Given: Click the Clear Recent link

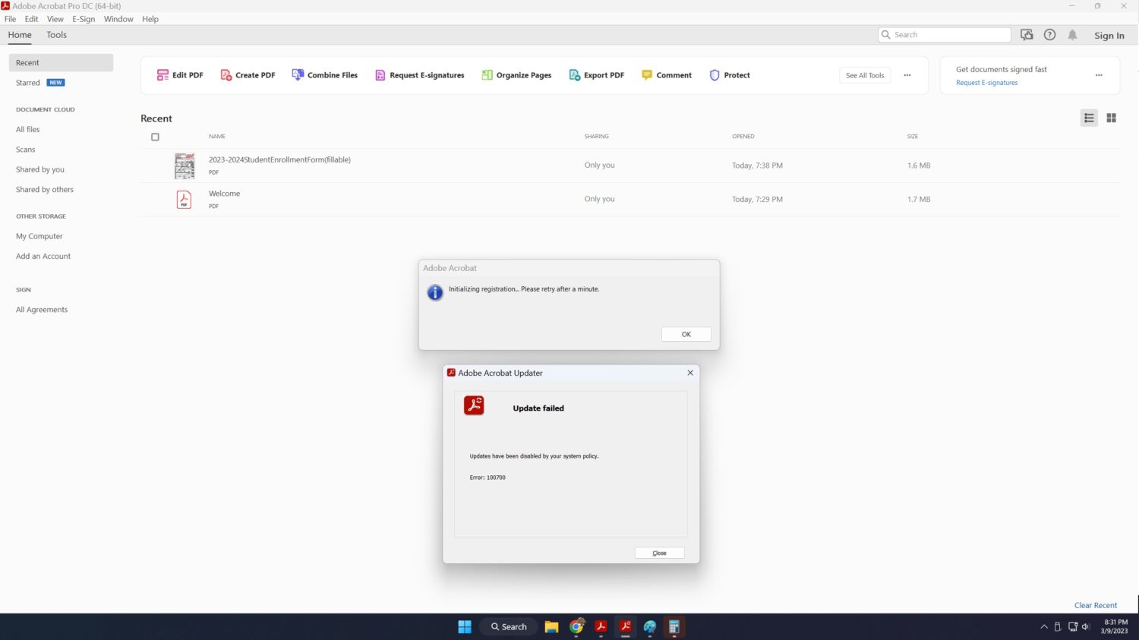Looking at the screenshot, I should 1095,605.
